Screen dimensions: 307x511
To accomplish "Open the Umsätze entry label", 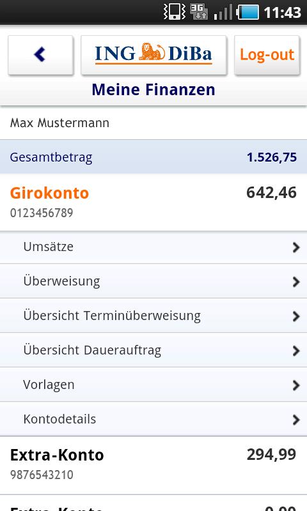I will (x=48, y=247).
